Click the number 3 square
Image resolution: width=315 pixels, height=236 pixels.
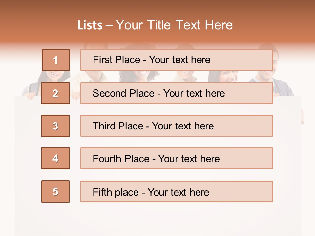55,126
